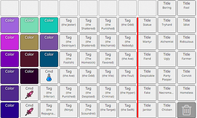Select the Title Party Pooper slot
197x118 pixels.
(x=167, y=76)
